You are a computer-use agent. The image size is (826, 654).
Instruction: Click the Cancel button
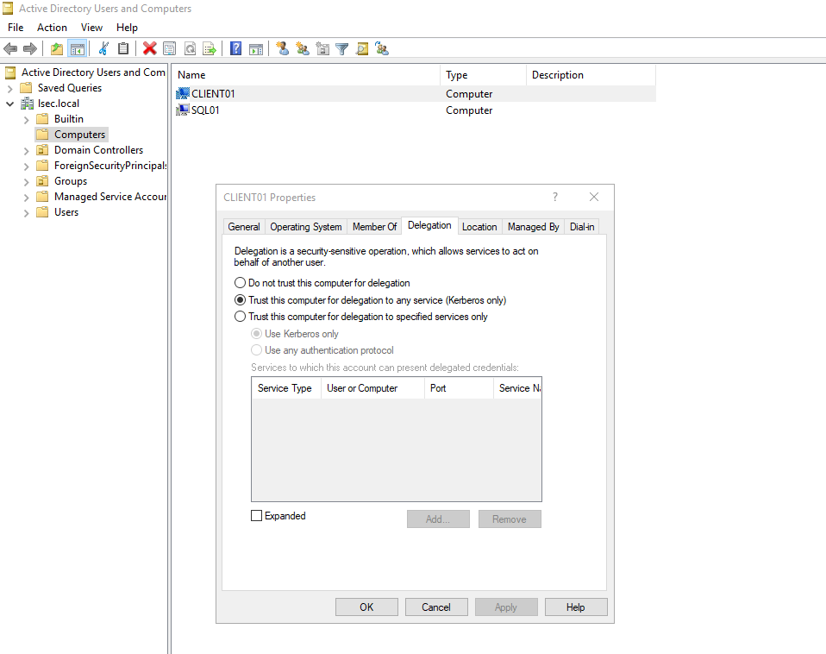pos(436,607)
